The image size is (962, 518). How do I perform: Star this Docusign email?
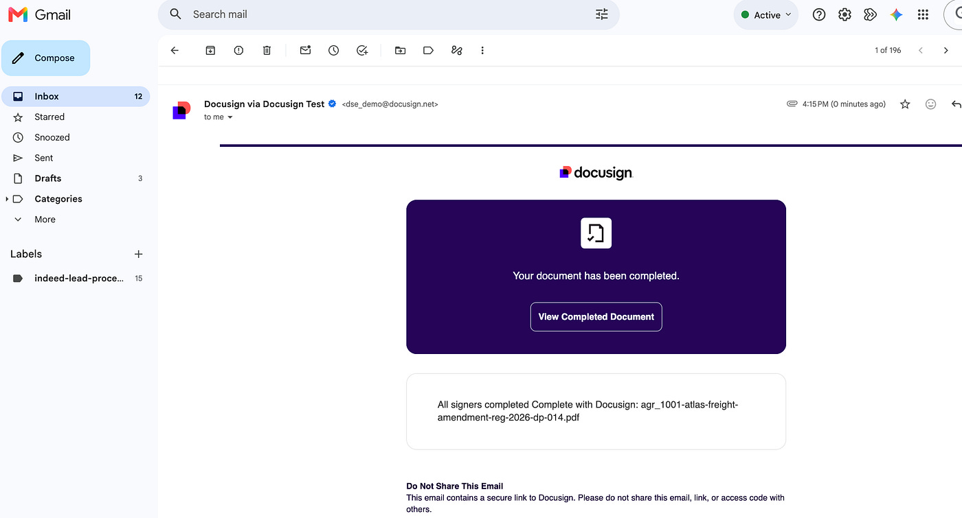pos(905,104)
